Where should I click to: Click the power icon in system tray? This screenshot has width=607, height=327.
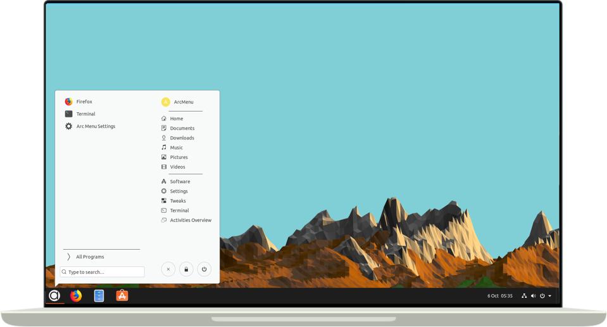click(542, 296)
